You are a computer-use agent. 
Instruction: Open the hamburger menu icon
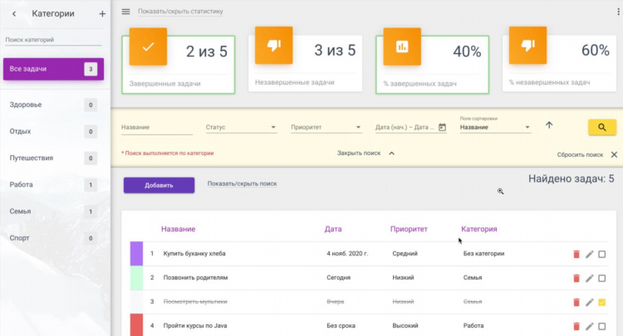coord(126,12)
